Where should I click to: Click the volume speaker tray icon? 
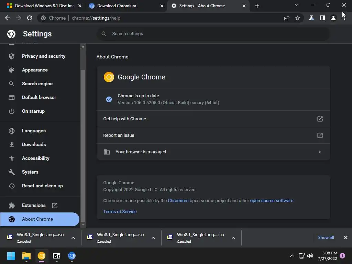[310, 256]
